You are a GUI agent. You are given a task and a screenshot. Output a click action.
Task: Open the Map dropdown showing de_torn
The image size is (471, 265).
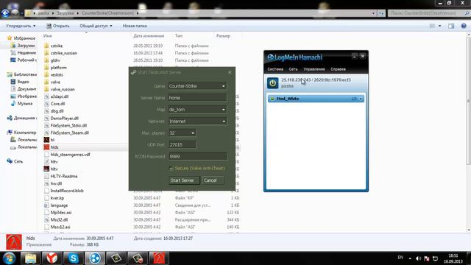[x=197, y=110]
